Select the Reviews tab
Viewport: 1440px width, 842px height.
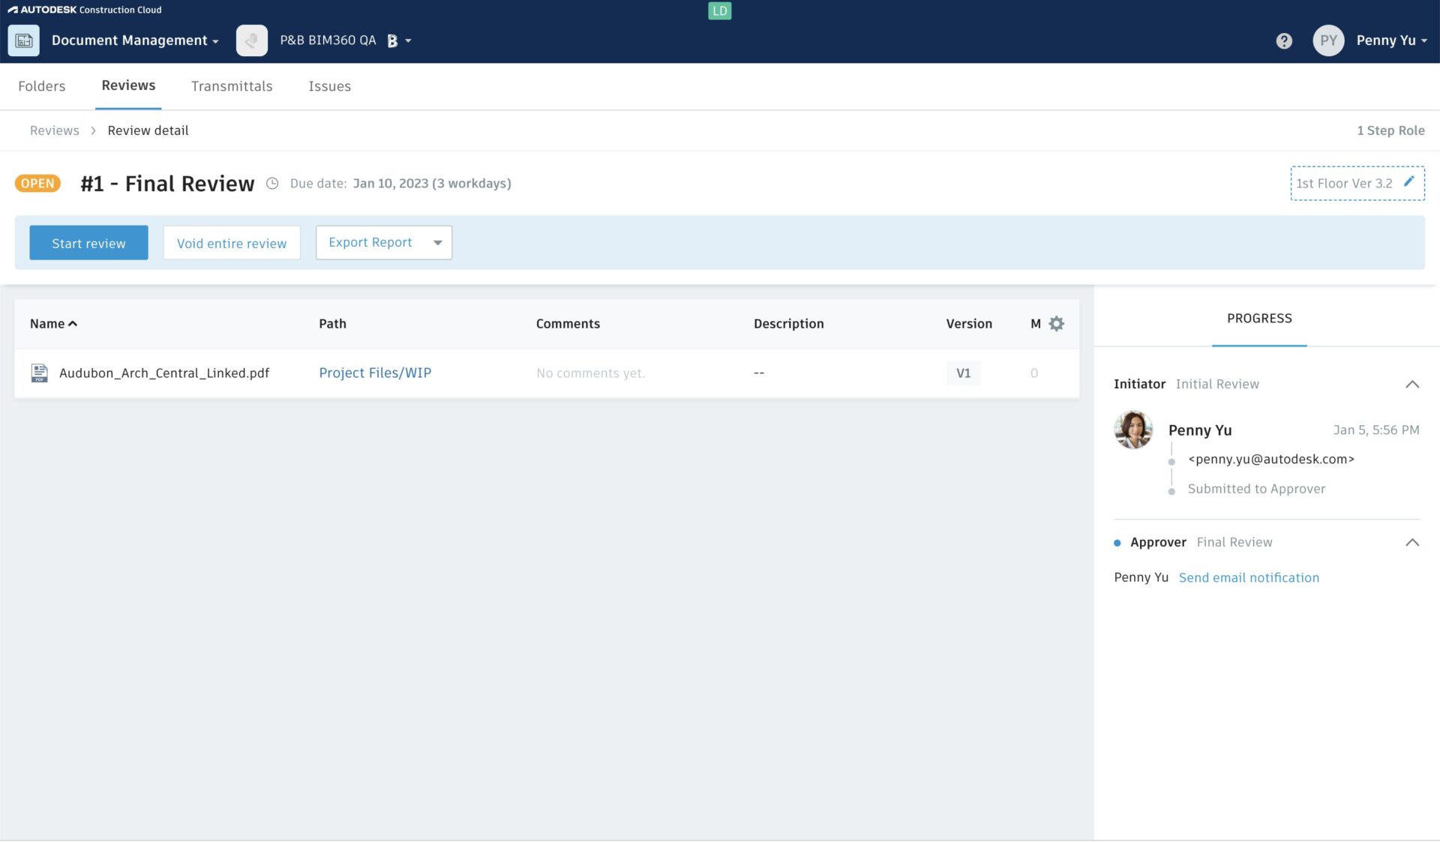(x=128, y=85)
